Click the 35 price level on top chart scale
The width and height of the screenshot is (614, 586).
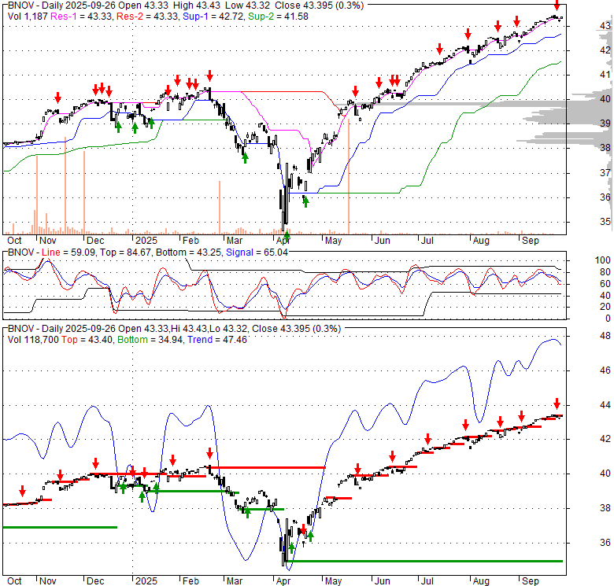[605, 221]
